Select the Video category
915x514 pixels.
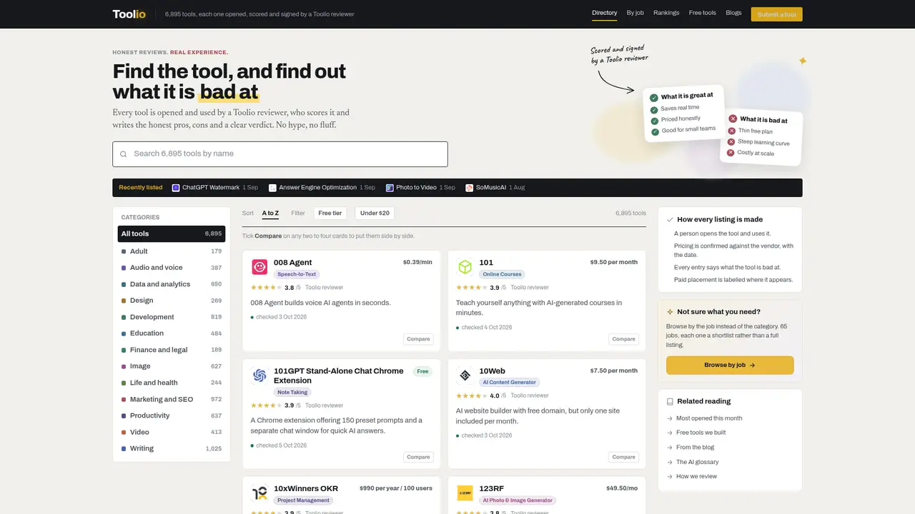click(x=172, y=432)
